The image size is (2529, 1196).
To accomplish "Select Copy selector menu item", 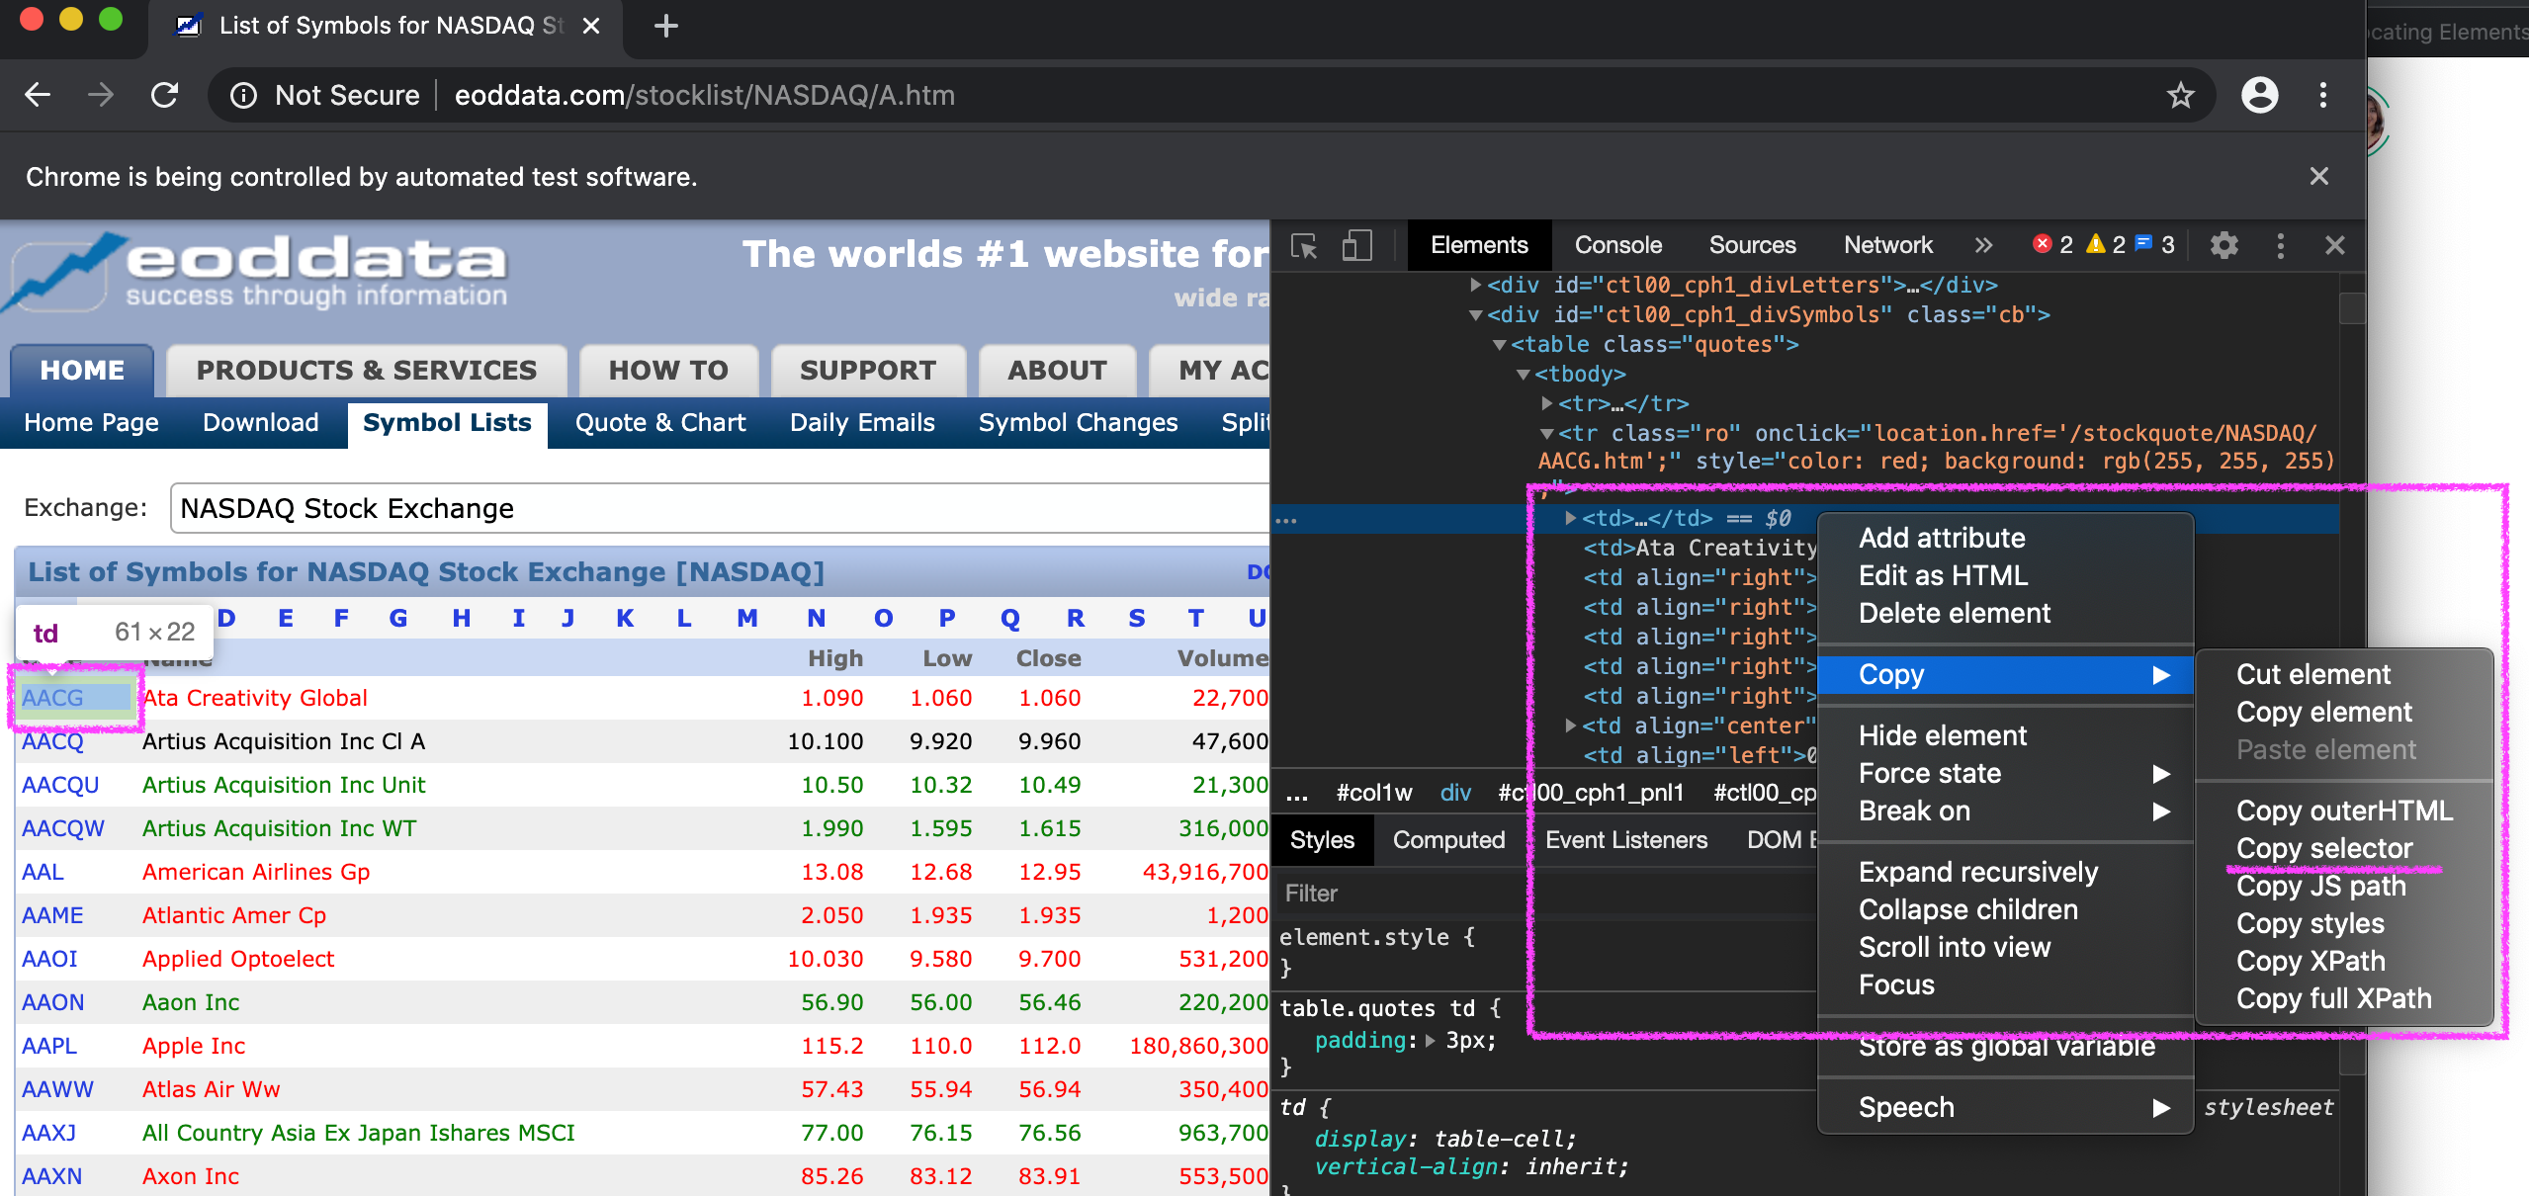I will click(2324, 848).
